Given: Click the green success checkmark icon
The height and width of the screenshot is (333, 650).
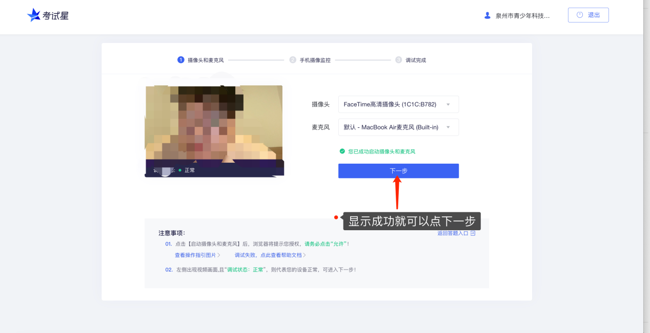Looking at the screenshot, I should (342, 151).
